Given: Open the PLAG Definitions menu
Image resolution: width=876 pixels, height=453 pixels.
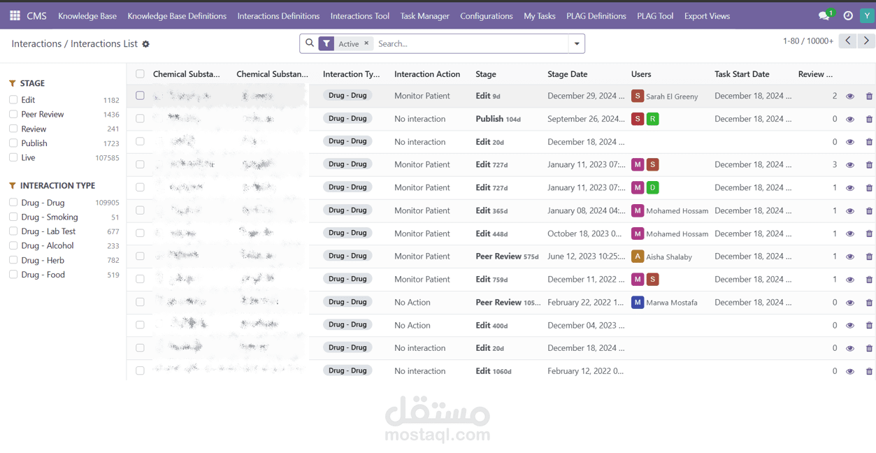Looking at the screenshot, I should pos(596,15).
